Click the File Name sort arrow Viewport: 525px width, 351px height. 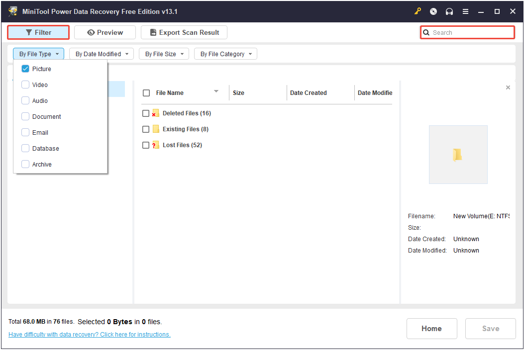click(x=216, y=91)
